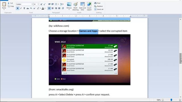Click the scrollbar down arrow
The width and height of the screenshot is (182, 102).
pos(180,97)
